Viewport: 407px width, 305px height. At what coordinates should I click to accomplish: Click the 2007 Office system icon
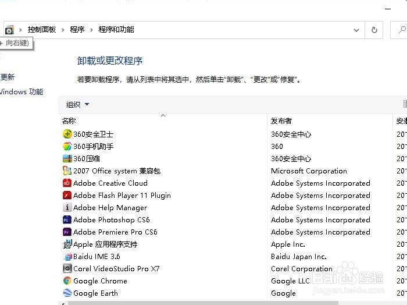[x=67, y=171]
